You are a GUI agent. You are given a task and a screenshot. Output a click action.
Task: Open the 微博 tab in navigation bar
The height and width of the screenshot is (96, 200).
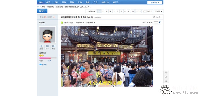pos(87,2)
